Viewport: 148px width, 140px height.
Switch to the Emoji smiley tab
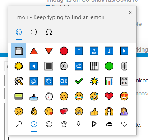(x=19, y=32)
